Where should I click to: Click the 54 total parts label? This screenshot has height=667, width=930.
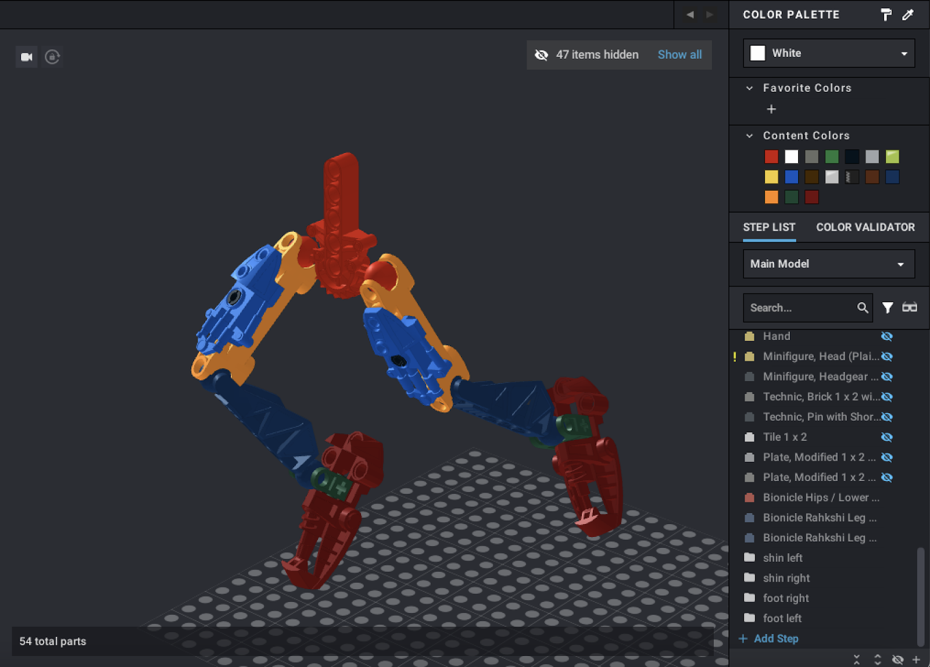coord(53,641)
